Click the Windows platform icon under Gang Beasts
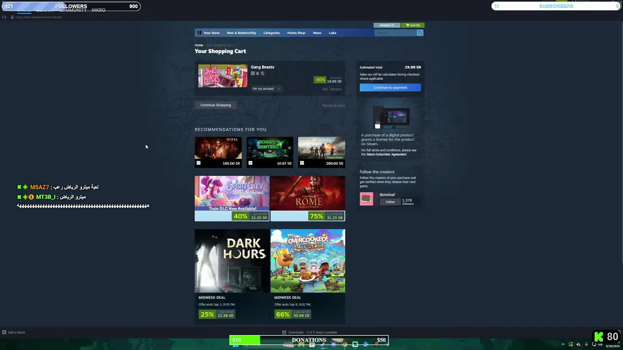 click(x=253, y=73)
